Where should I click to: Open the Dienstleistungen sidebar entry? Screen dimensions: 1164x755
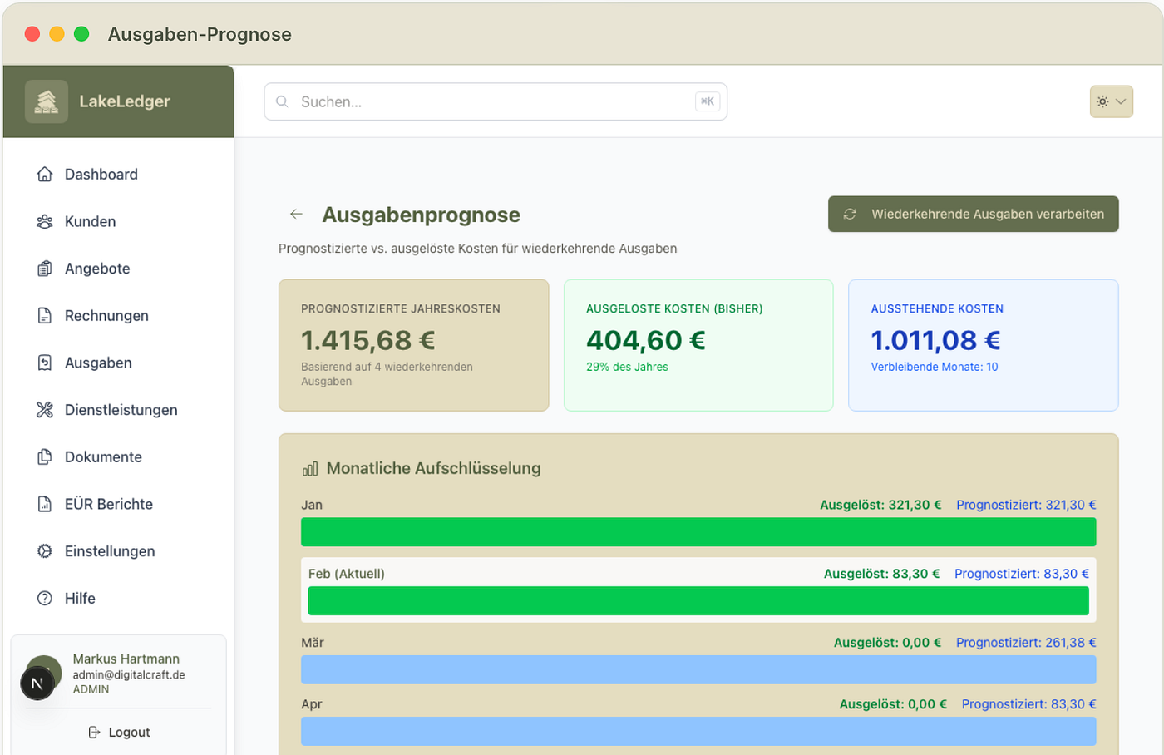tap(119, 410)
